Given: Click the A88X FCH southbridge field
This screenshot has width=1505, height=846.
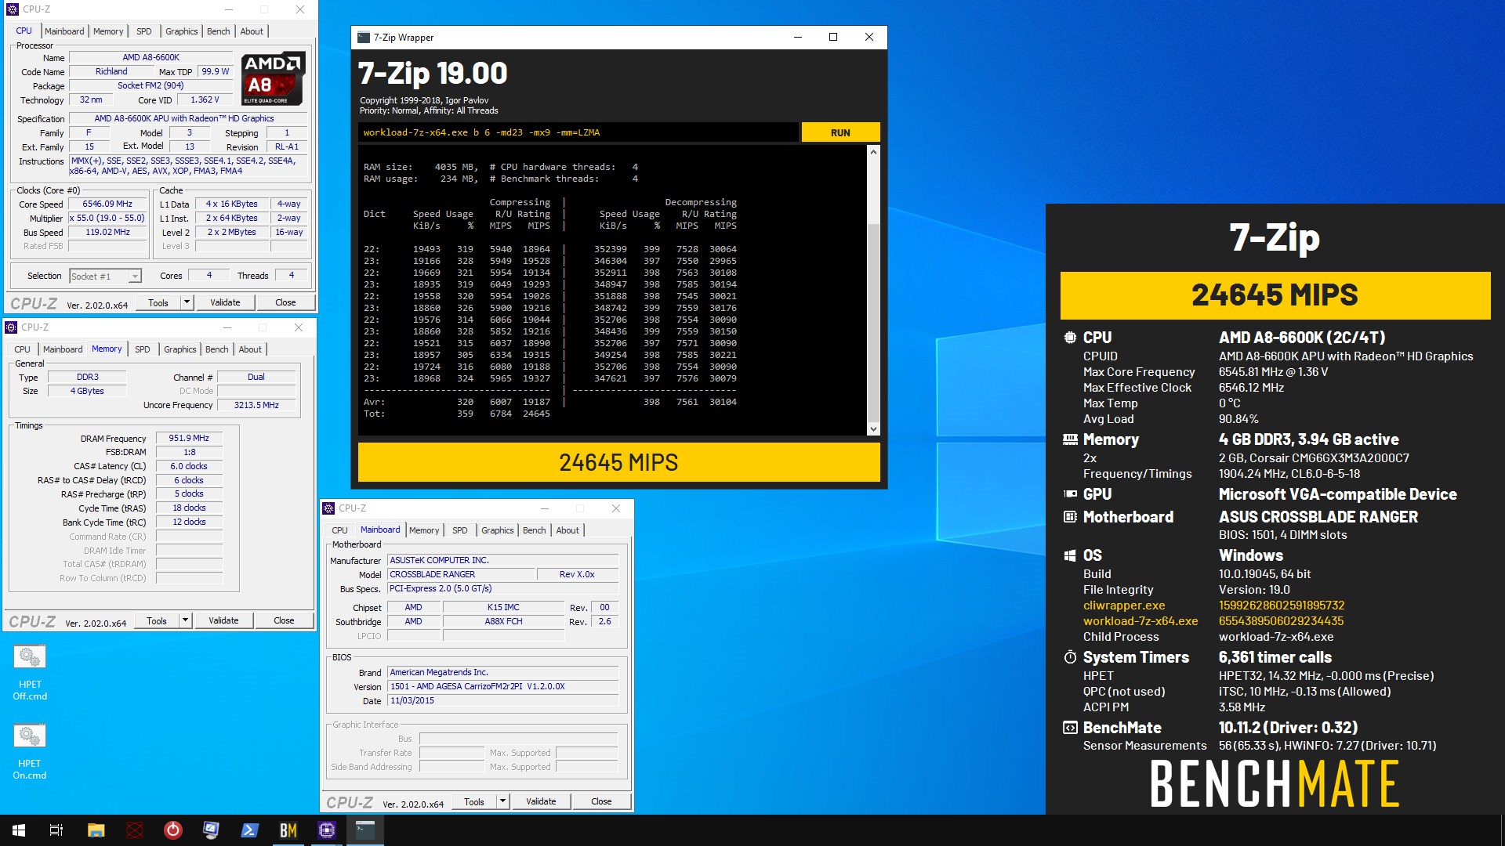Looking at the screenshot, I should tap(503, 621).
